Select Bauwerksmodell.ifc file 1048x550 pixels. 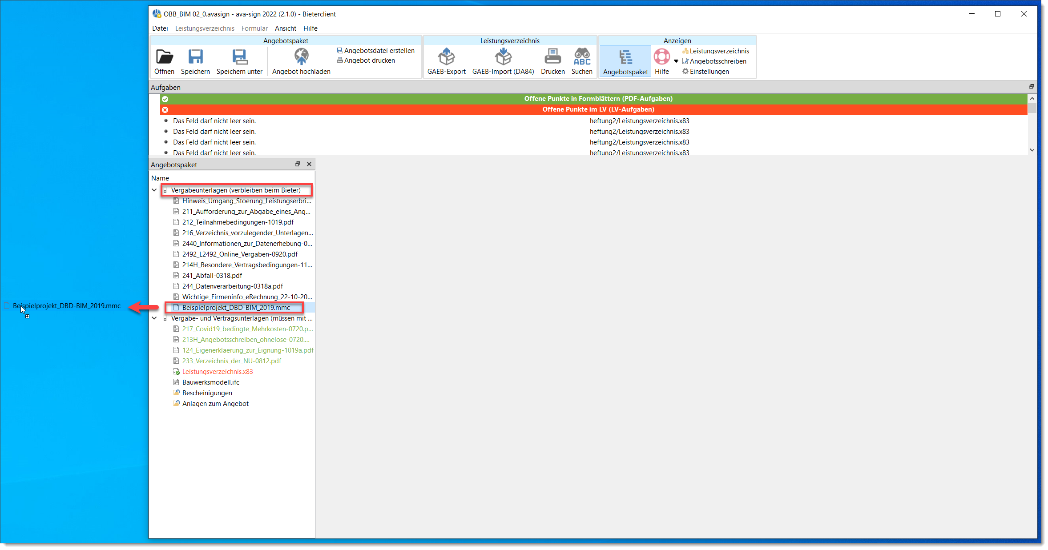point(210,382)
